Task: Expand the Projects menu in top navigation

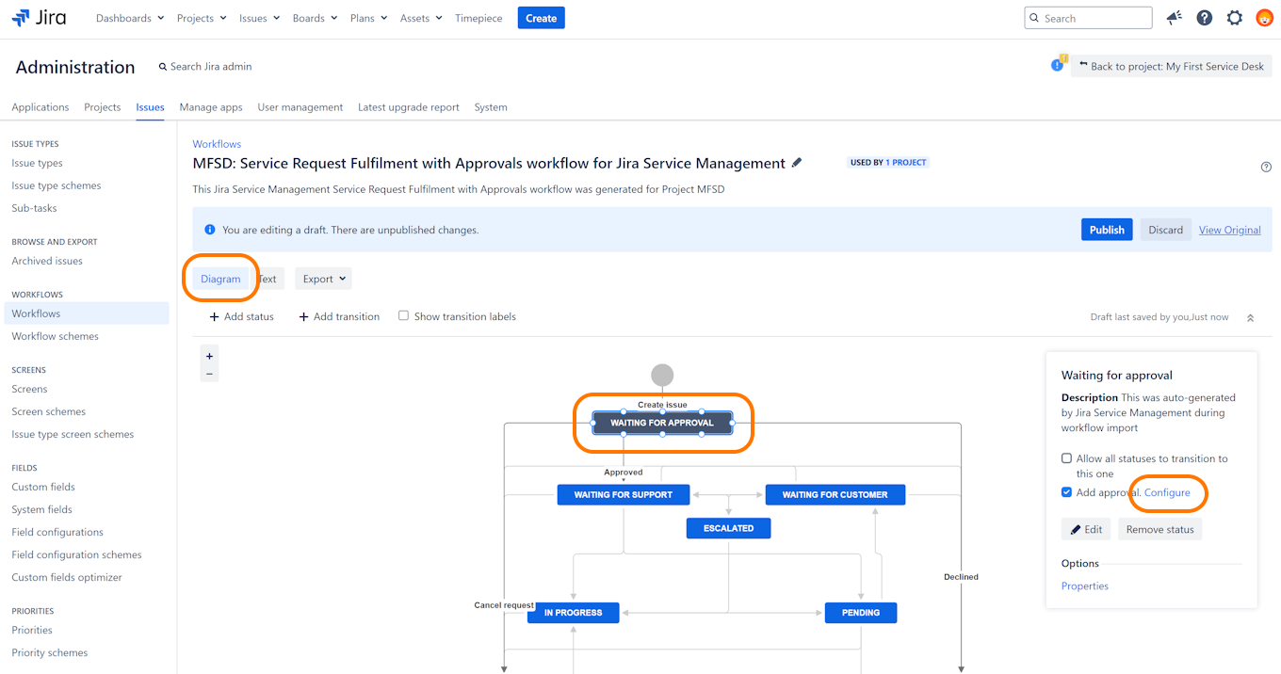Action: click(x=202, y=18)
